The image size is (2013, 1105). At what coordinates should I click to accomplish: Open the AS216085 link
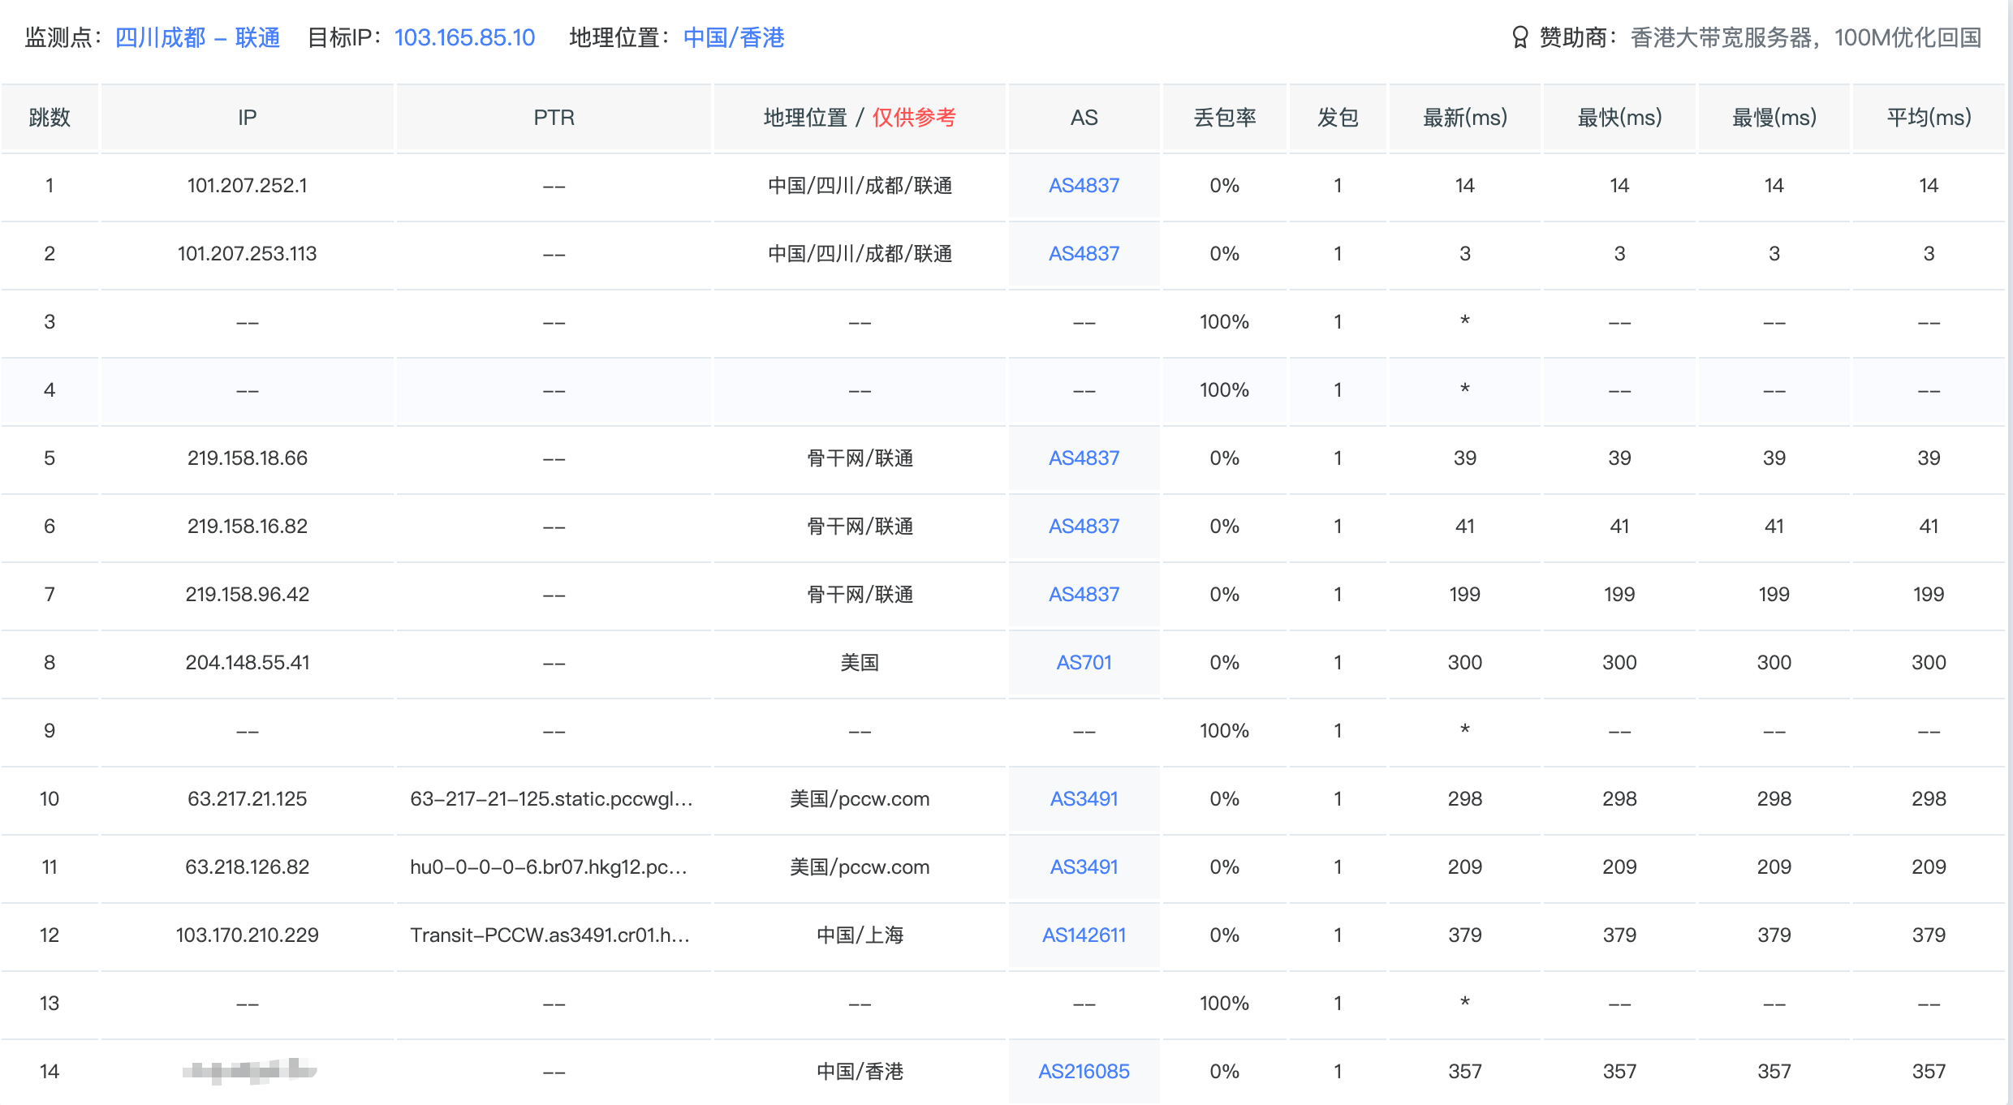1084,1072
